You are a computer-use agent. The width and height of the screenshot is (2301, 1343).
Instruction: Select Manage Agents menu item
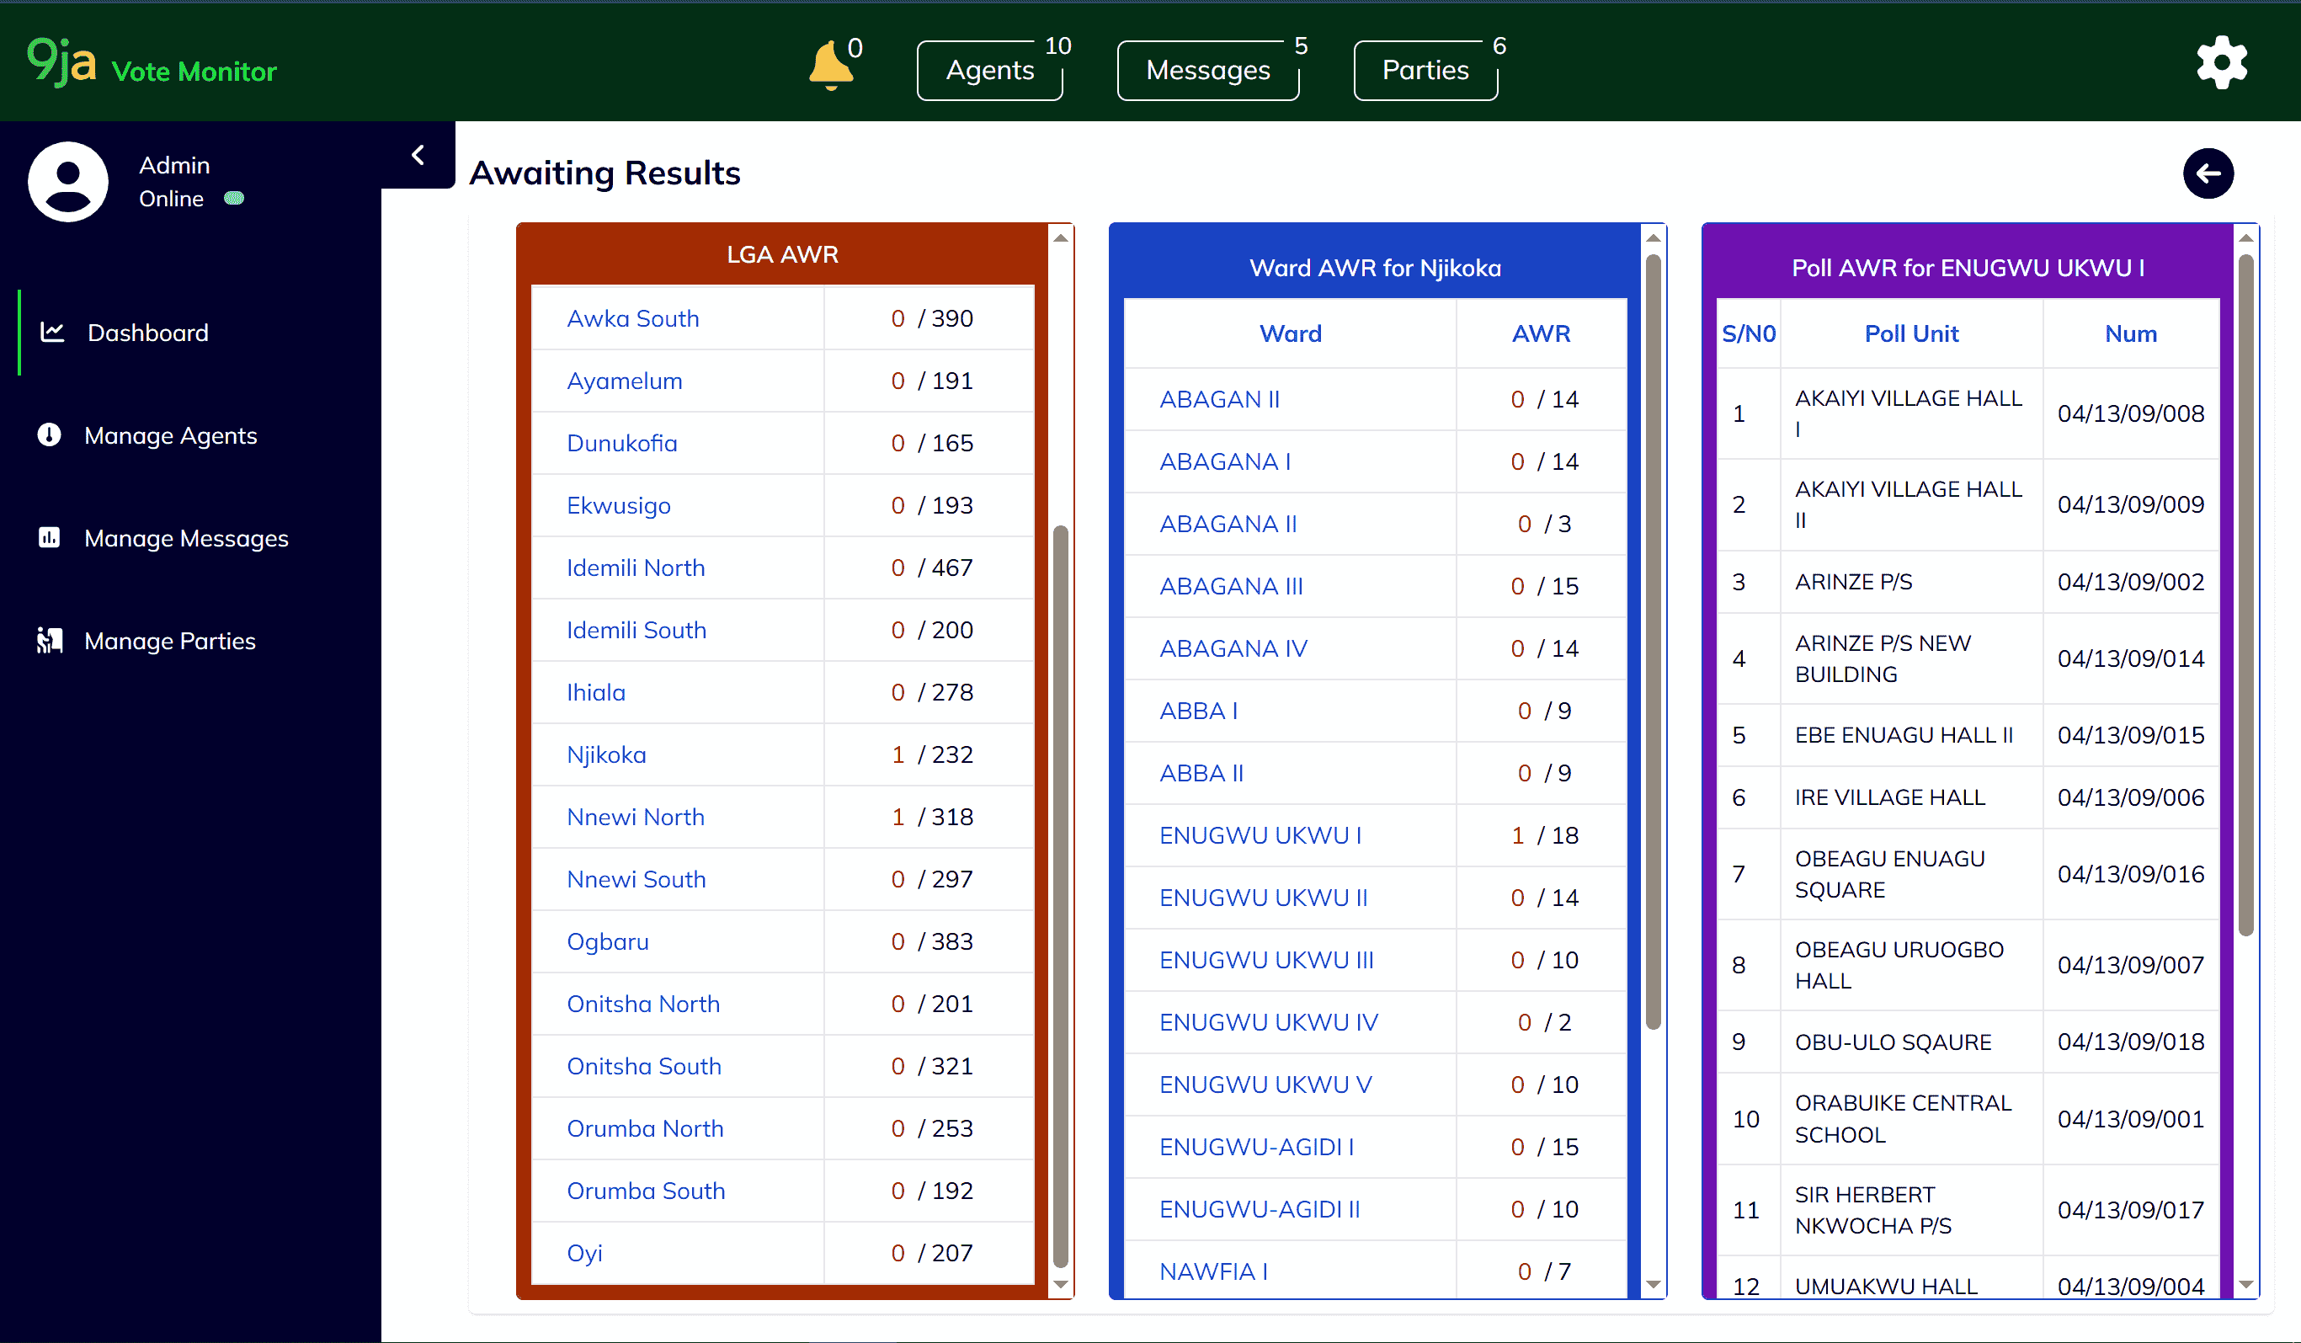[171, 435]
